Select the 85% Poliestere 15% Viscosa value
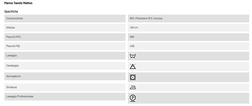Viewport: 252px width, 106px height. point(146,18)
